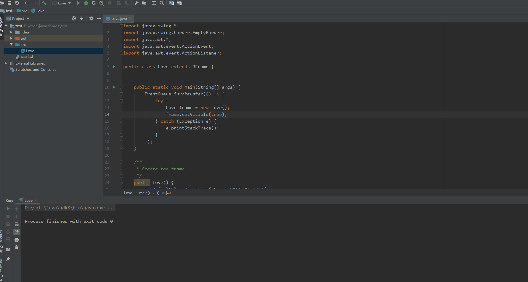Expand the out folder

pyautogui.click(x=11, y=38)
